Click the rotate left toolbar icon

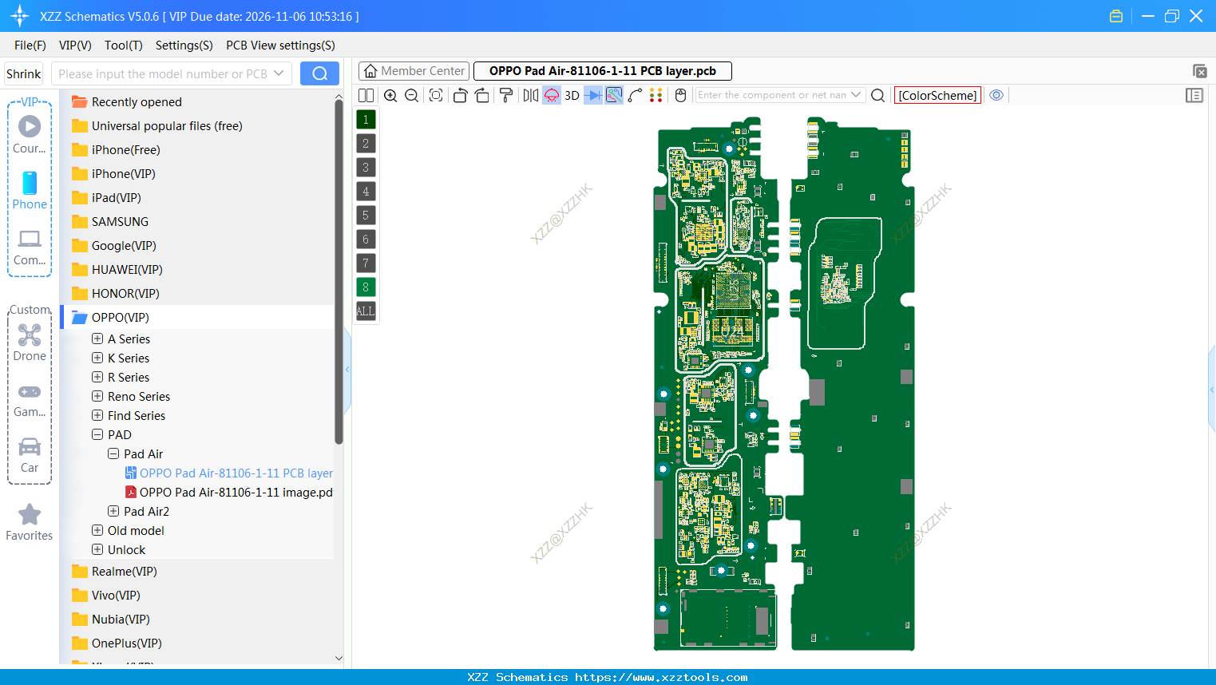pyautogui.click(x=460, y=95)
